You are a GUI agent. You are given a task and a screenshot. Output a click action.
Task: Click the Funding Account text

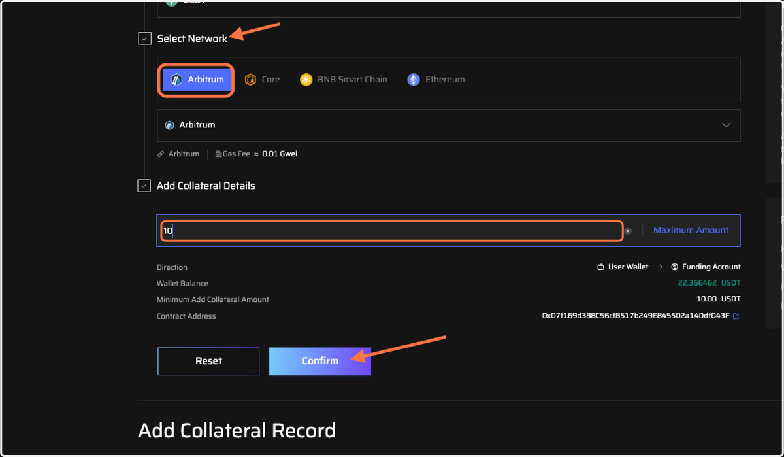[711, 267]
